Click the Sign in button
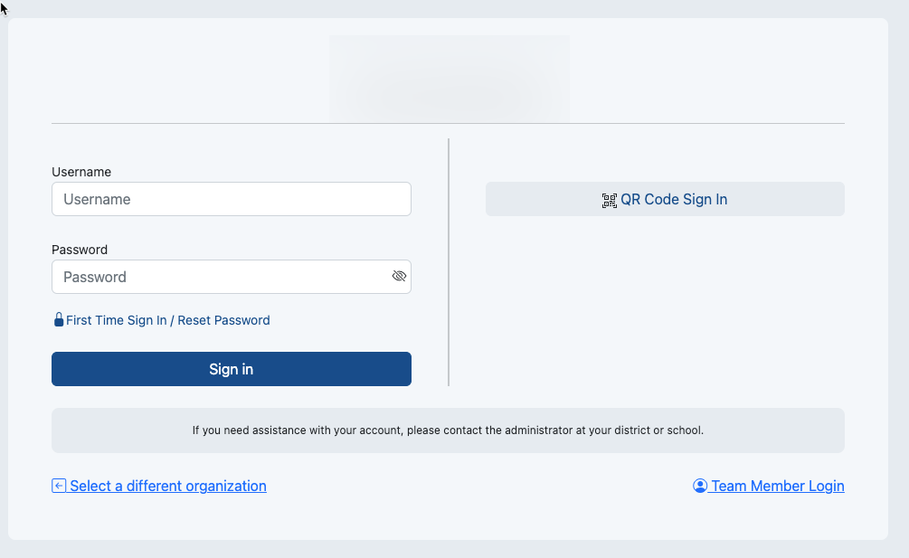Image resolution: width=909 pixels, height=558 pixels. coord(232,369)
